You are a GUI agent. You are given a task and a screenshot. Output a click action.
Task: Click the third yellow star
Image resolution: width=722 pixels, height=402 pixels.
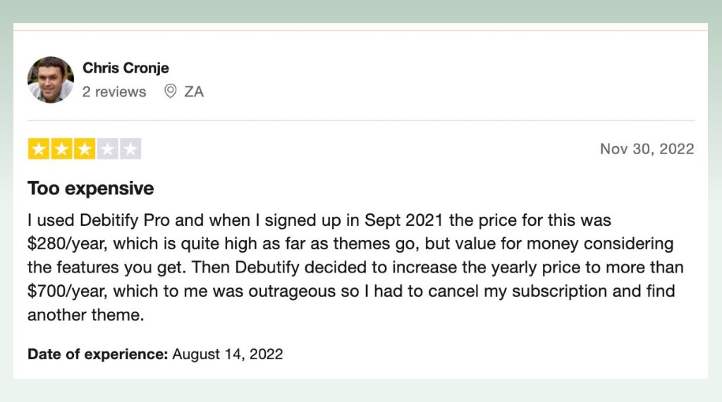(85, 149)
